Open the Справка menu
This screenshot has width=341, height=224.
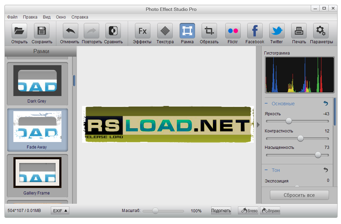pos(80,17)
